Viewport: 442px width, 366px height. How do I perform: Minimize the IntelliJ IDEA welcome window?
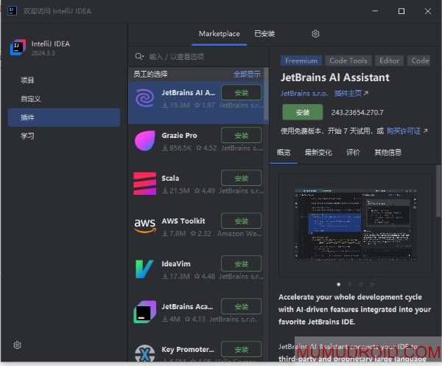pos(375,11)
